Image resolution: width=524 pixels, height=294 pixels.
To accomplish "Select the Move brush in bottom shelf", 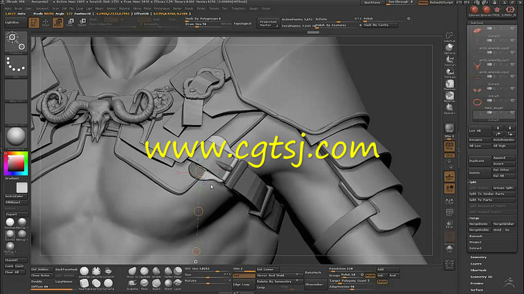I will pos(132,272).
